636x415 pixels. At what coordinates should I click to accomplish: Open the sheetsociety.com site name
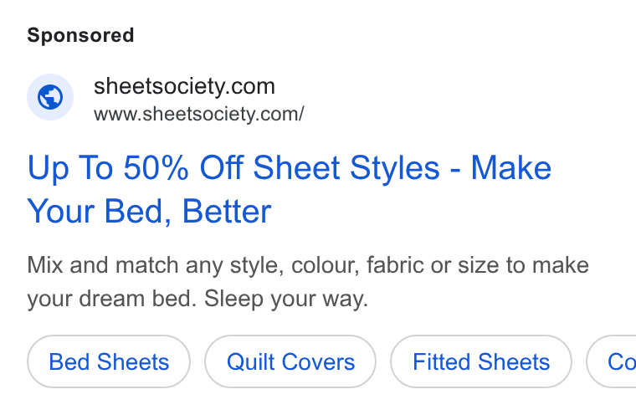[x=184, y=86]
